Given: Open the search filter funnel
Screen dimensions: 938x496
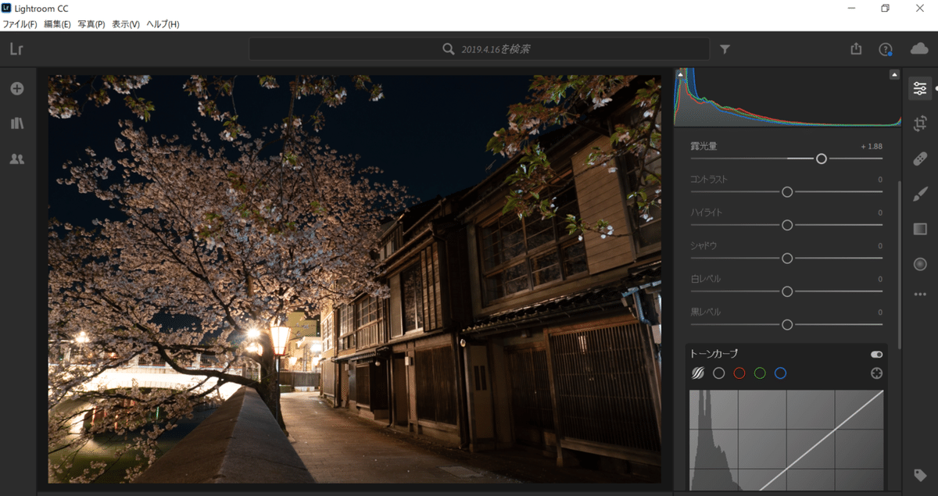Looking at the screenshot, I should pyautogui.click(x=725, y=49).
